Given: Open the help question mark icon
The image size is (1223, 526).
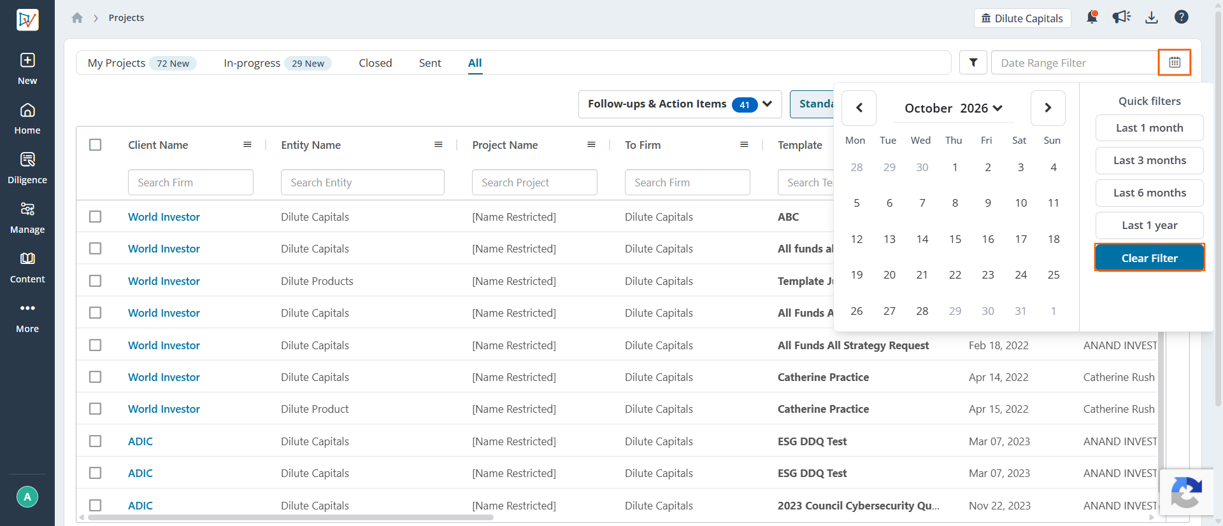Looking at the screenshot, I should tap(1182, 17).
